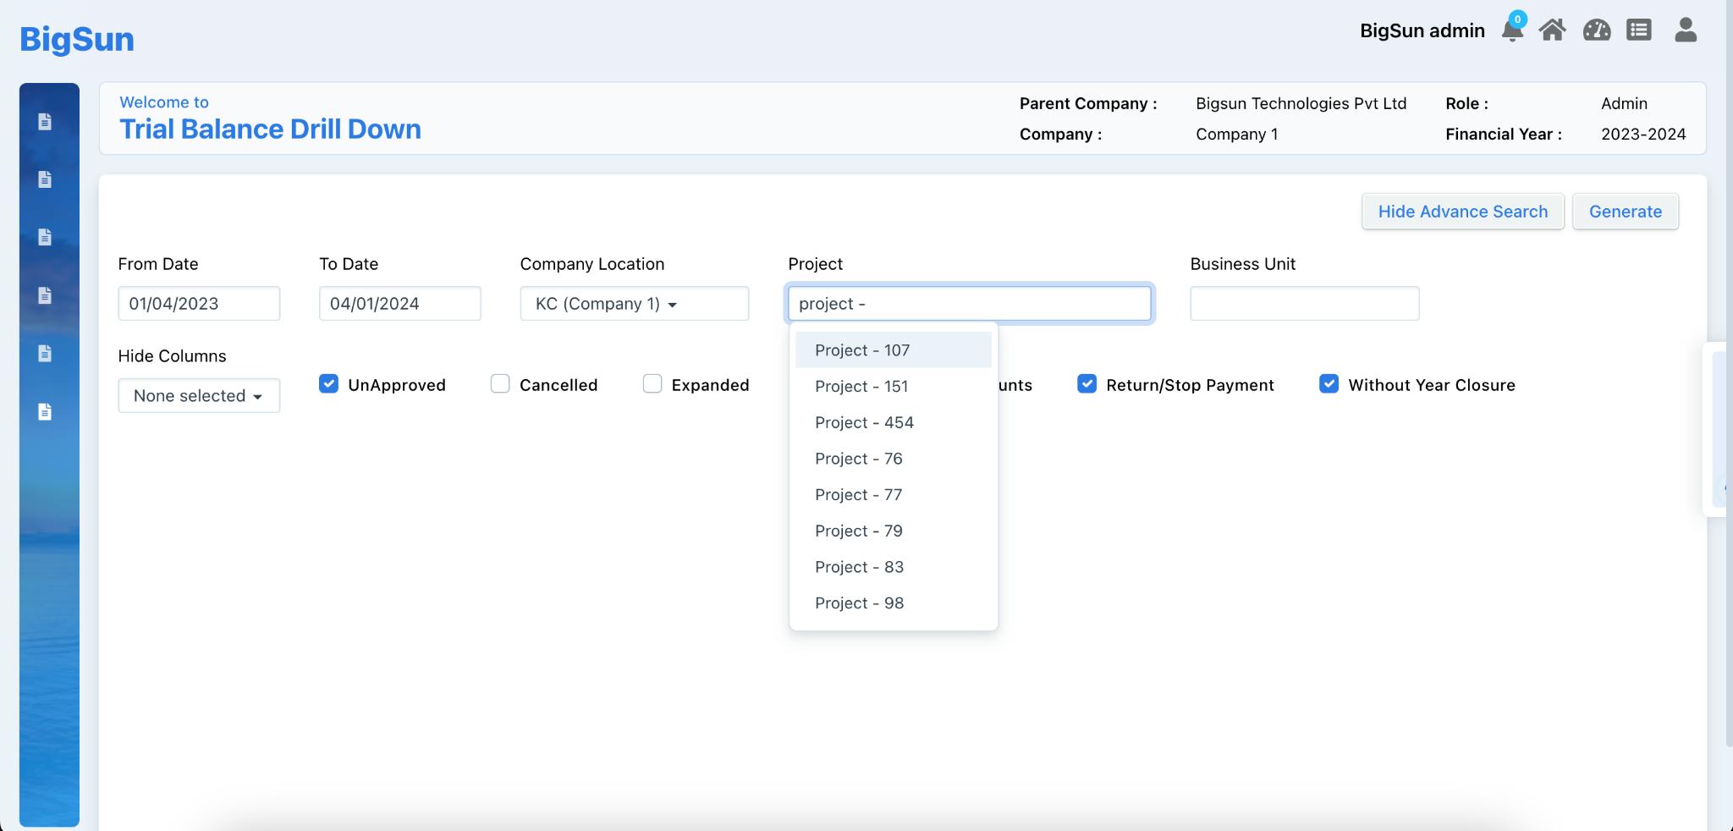Select Project - 151 from suggestions
This screenshot has width=1733, height=831.
click(894, 387)
